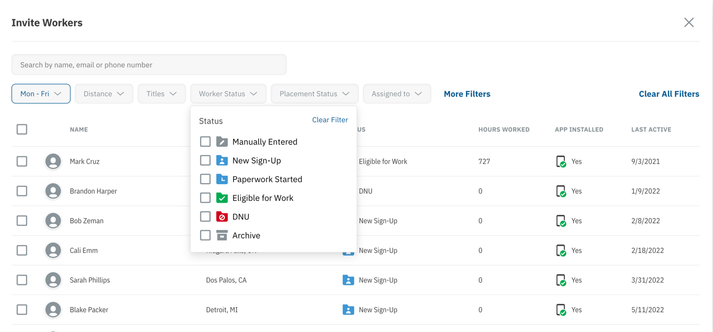Check the select-all checkbox in table header
The height and width of the screenshot is (332, 713).
click(22, 129)
